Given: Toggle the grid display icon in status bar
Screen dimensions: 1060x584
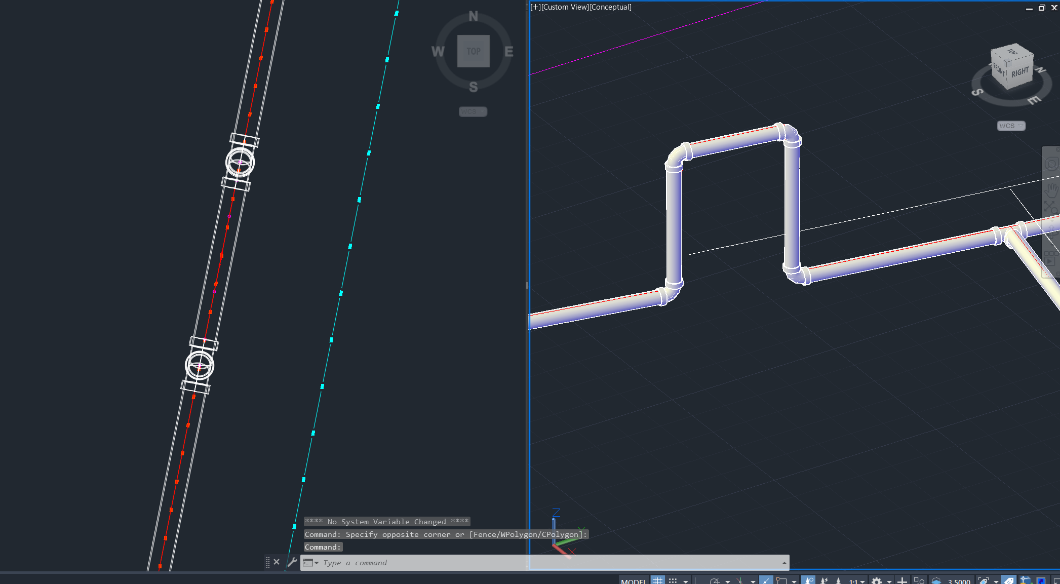Looking at the screenshot, I should (657, 580).
